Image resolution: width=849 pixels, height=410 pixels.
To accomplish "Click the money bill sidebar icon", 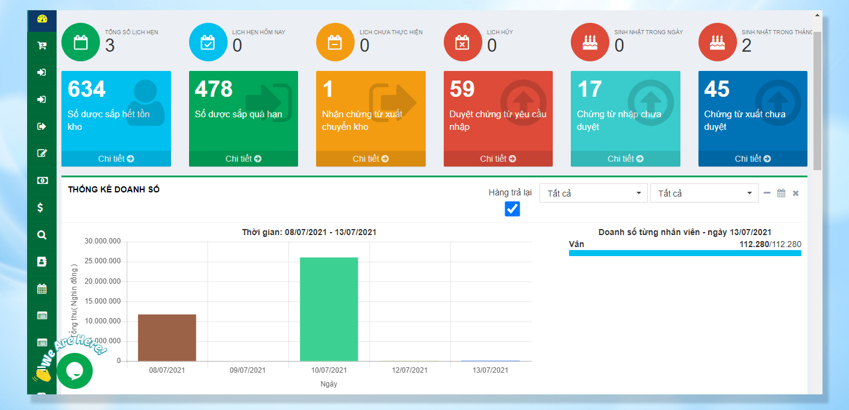I will point(42,180).
